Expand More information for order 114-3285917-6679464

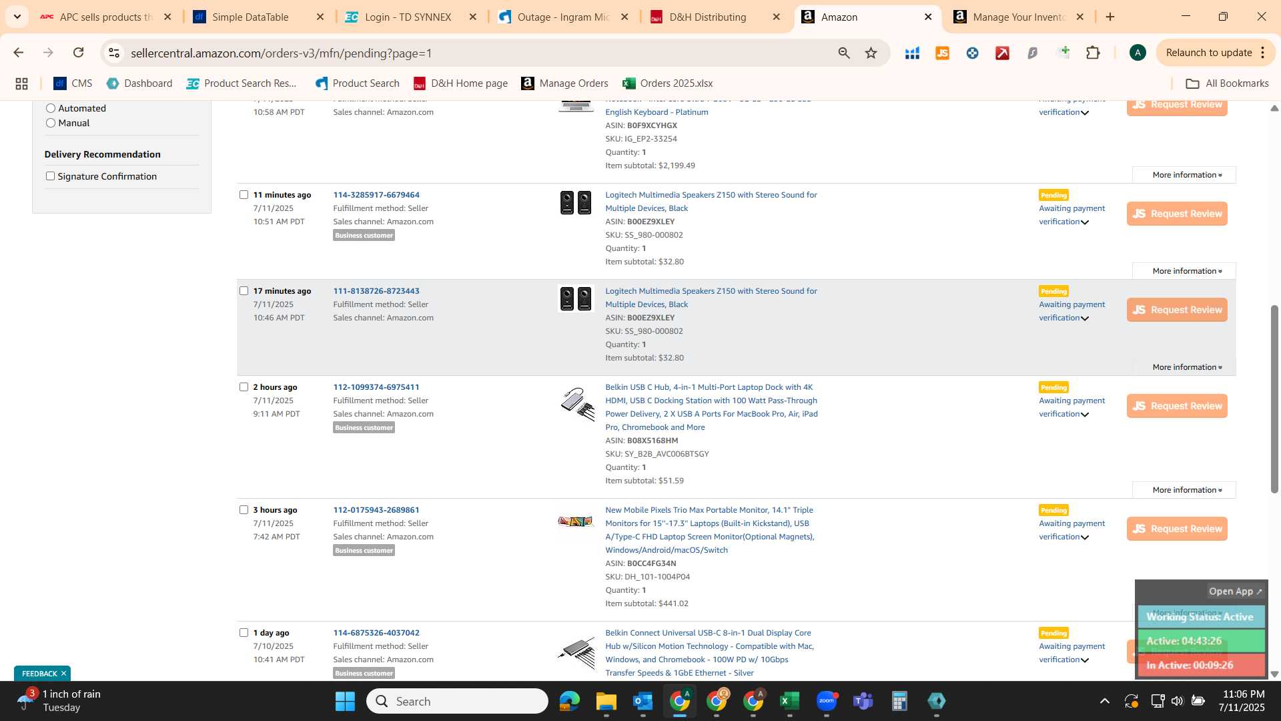(1184, 271)
